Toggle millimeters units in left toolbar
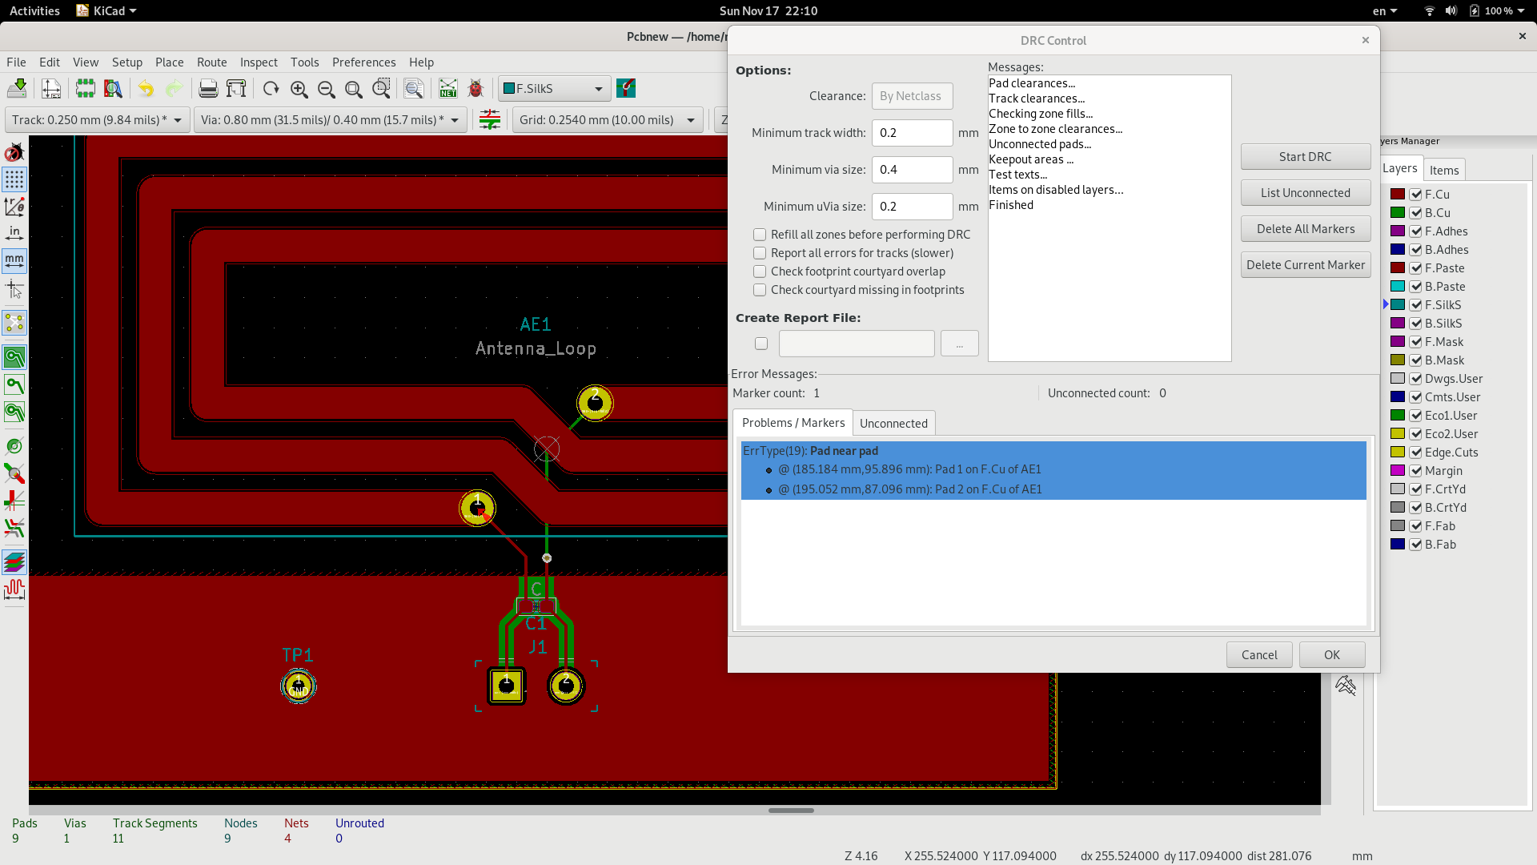Screen dimensions: 1537x865 14,260
